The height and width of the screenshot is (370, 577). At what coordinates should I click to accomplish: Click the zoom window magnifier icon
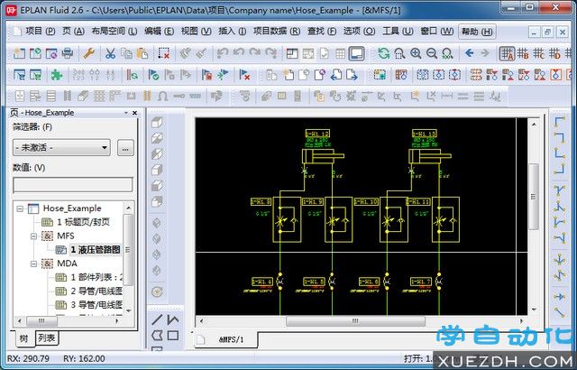pos(399,54)
